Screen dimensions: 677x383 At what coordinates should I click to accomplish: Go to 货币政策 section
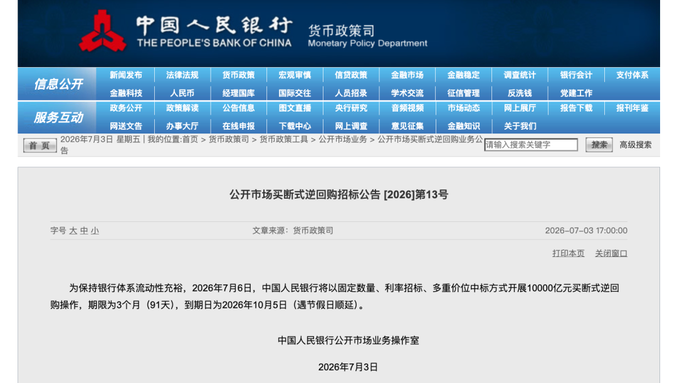(x=238, y=75)
